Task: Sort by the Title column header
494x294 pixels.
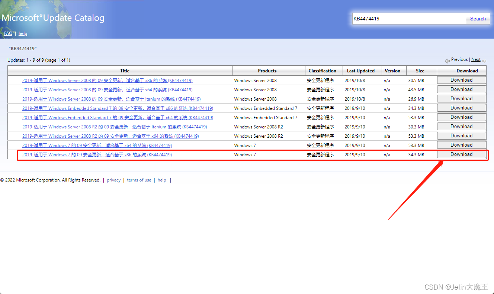Action: tap(125, 71)
